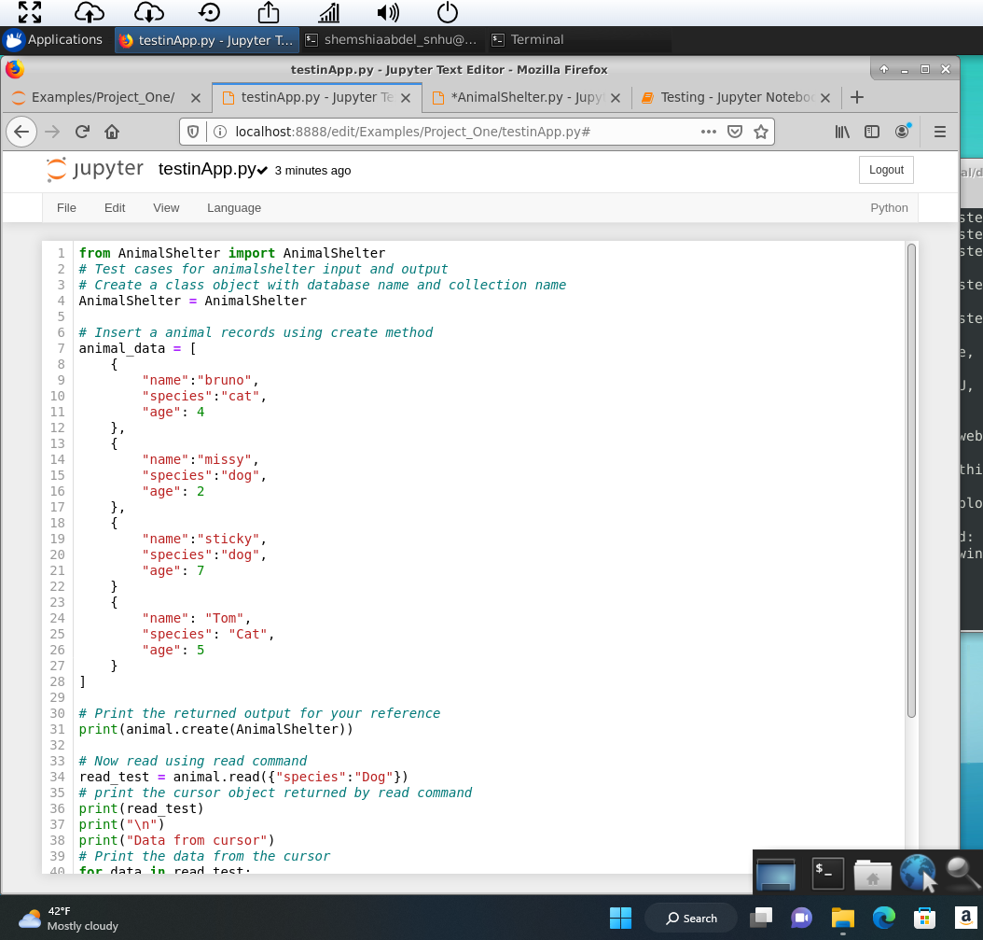Save page to Pocket

(735, 132)
